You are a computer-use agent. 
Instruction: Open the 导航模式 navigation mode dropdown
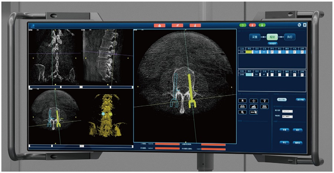coord(288,117)
